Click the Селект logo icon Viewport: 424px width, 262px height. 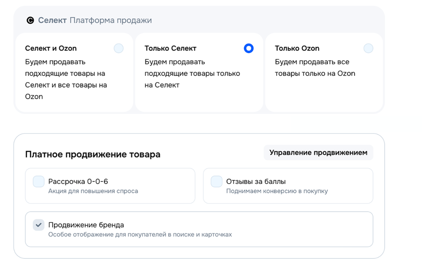pos(30,20)
